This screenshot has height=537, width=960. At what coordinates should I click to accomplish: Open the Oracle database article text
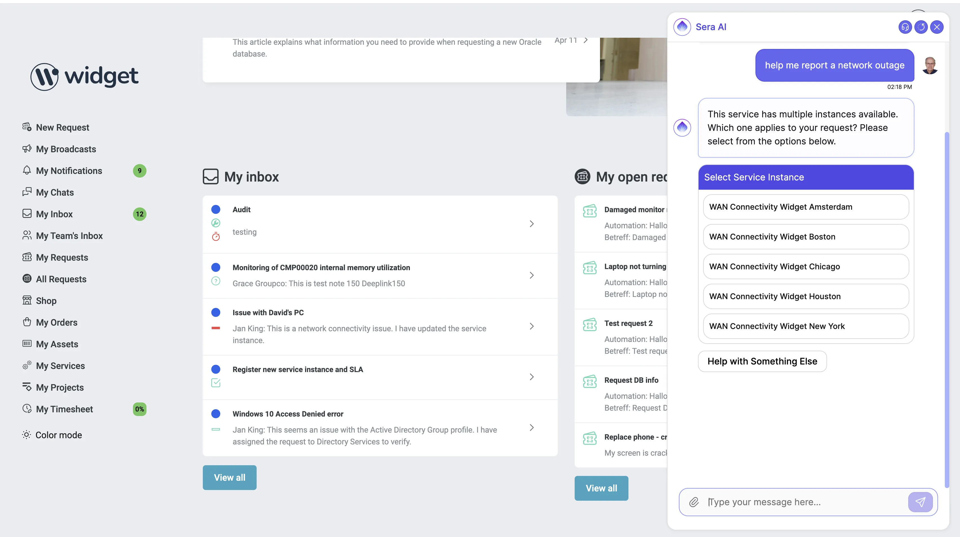point(387,48)
